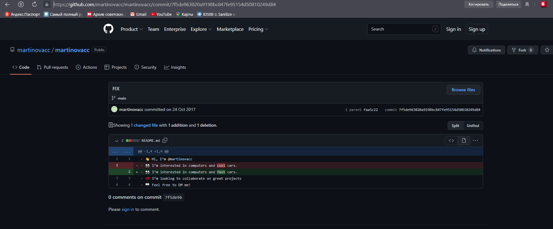Click the repository icon beside martinovacc
Viewport: 553px width, 229px height.
12,50
